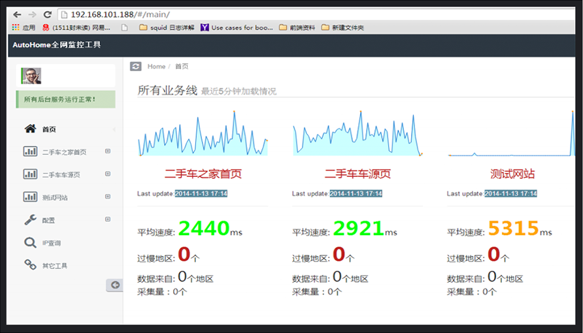
Task: Click the 过慢地区 zero count under 二手车之家首页
Action: 184,254
